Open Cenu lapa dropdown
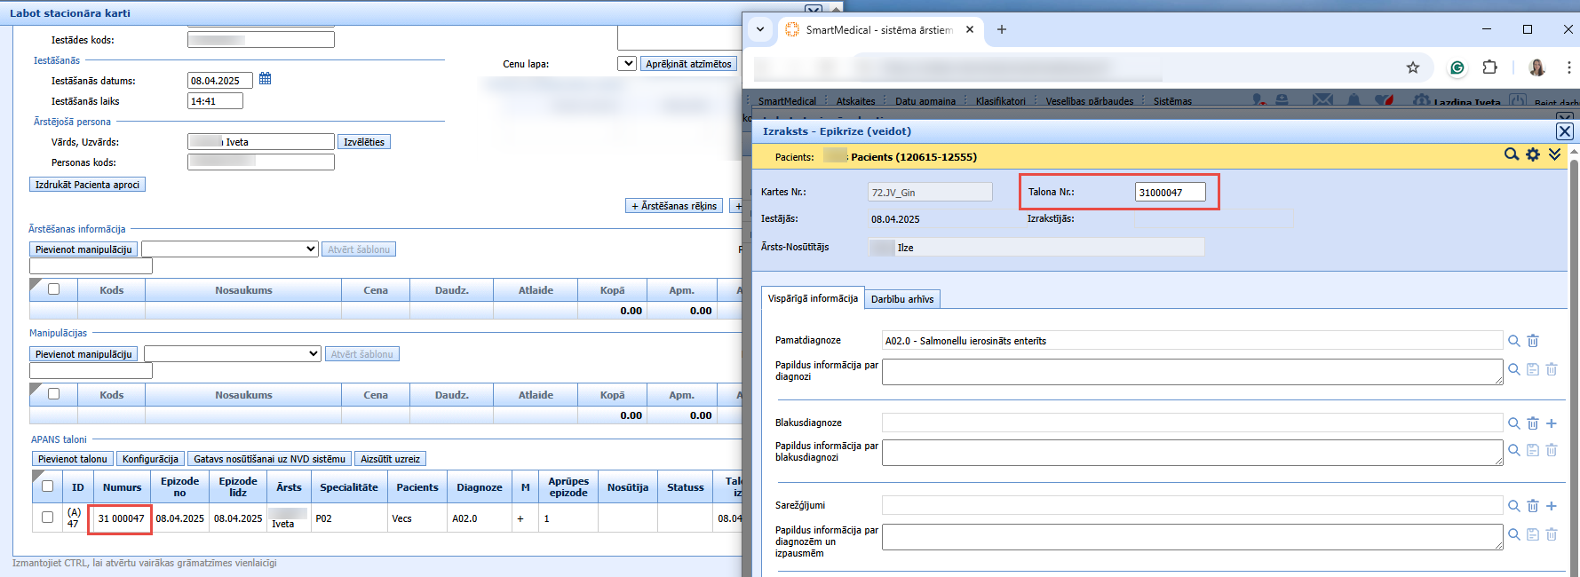The image size is (1580, 577). pyautogui.click(x=627, y=64)
